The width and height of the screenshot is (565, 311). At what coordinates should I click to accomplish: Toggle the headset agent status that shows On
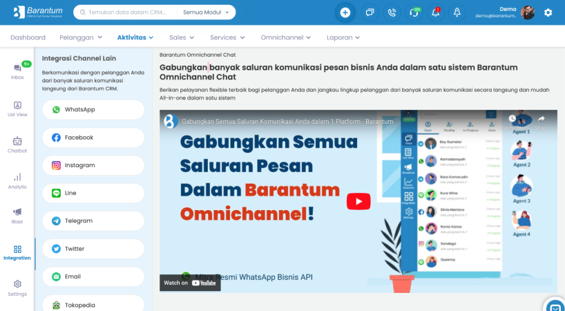414,12
